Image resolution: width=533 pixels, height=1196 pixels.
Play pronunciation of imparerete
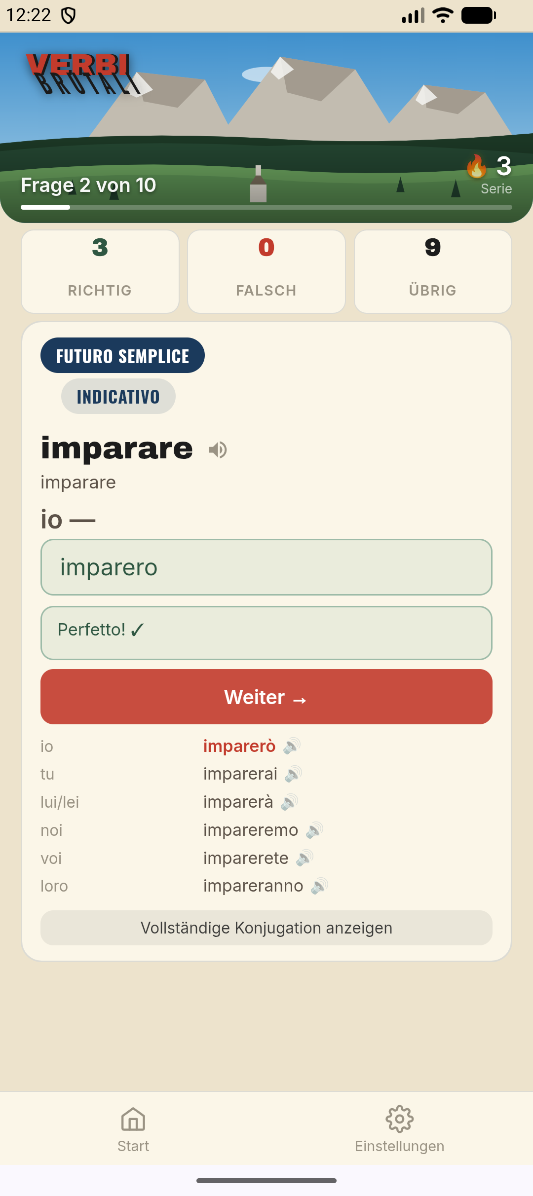(x=305, y=858)
